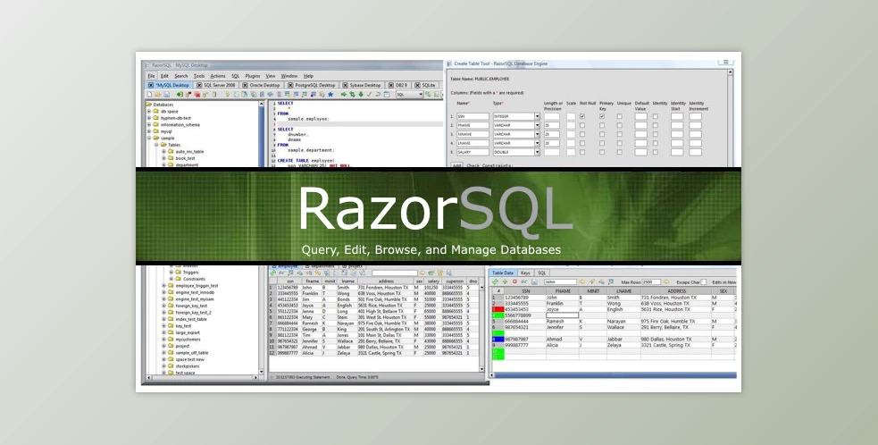Viewport: 878px width, 445px height.
Task: Click the green Connect arrow icon
Action: tap(180, 95)
